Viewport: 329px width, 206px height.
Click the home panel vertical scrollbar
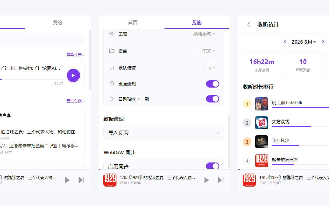(x=90, y=60)
